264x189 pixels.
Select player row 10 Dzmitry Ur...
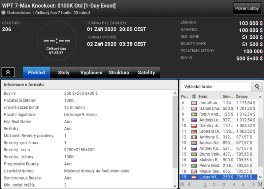tap(218, 126)
